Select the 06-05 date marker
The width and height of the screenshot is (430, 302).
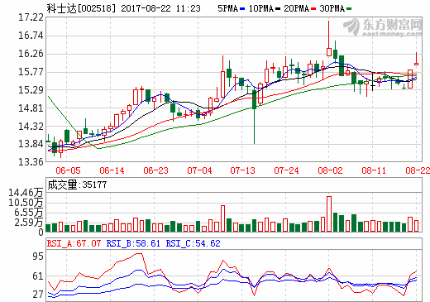click(68, 170)
